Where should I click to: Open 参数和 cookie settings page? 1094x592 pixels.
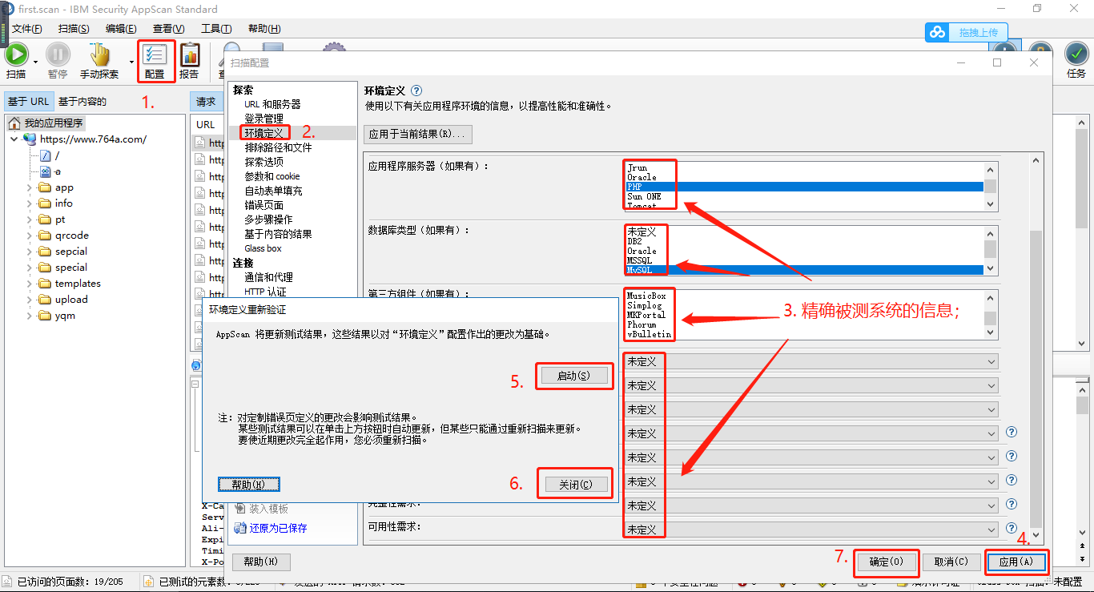point(271,176)
